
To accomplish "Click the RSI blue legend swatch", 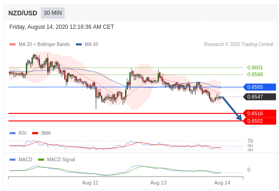I will [13, 133].
